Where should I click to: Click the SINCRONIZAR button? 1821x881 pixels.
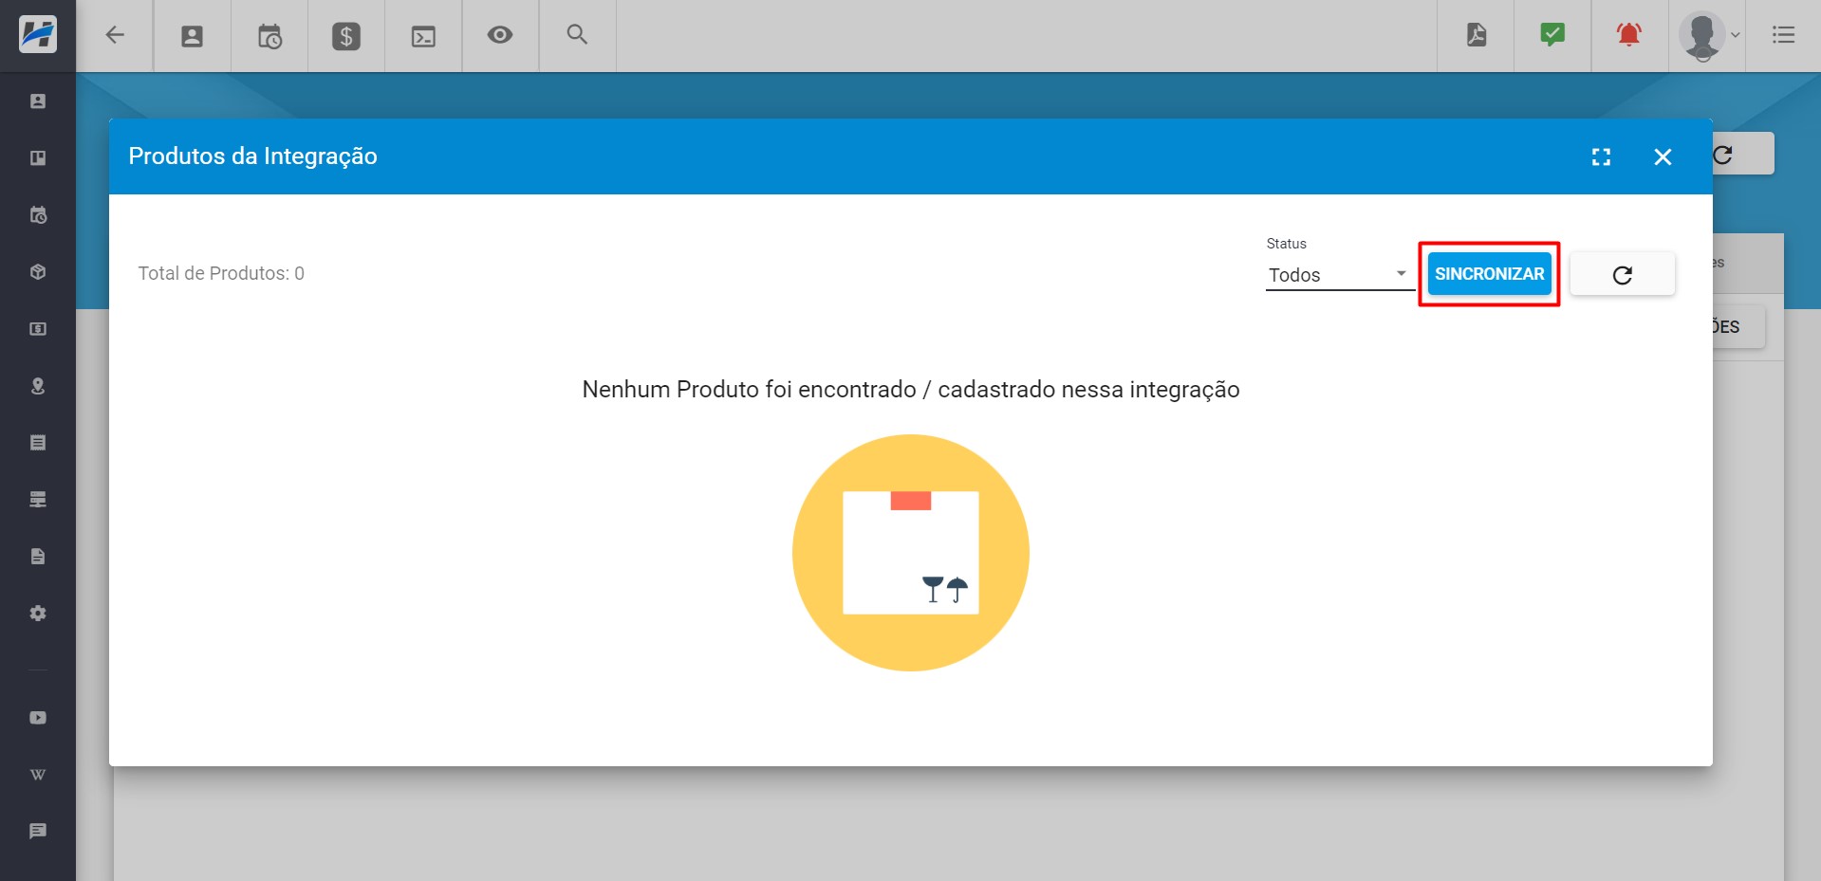click(1489, 274)
